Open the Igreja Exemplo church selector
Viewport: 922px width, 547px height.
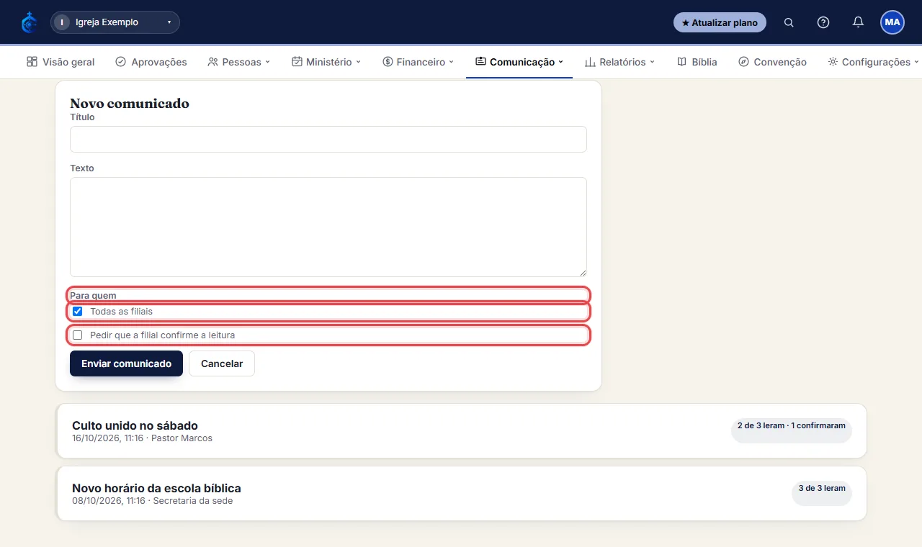click(115, 22)
